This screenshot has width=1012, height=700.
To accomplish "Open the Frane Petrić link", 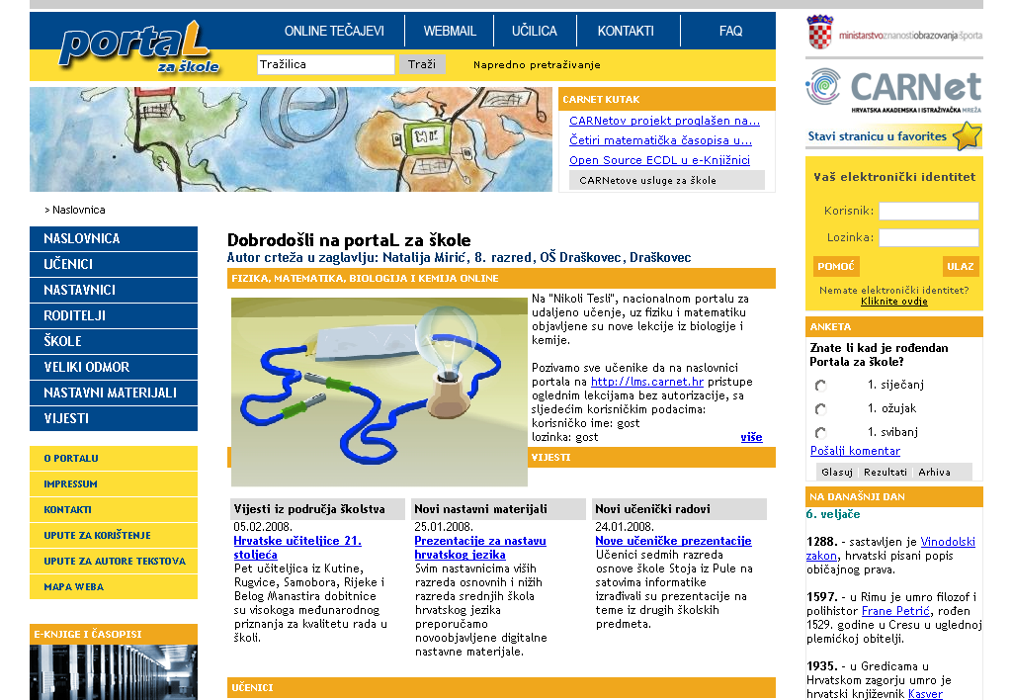I will (x=895, y=611).
